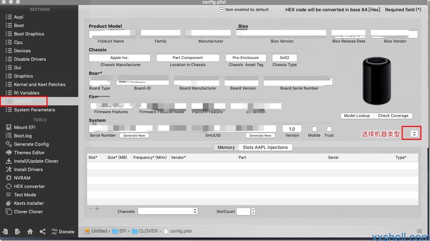Open the Kernel and Kext Patches icon

pos(9,84)
